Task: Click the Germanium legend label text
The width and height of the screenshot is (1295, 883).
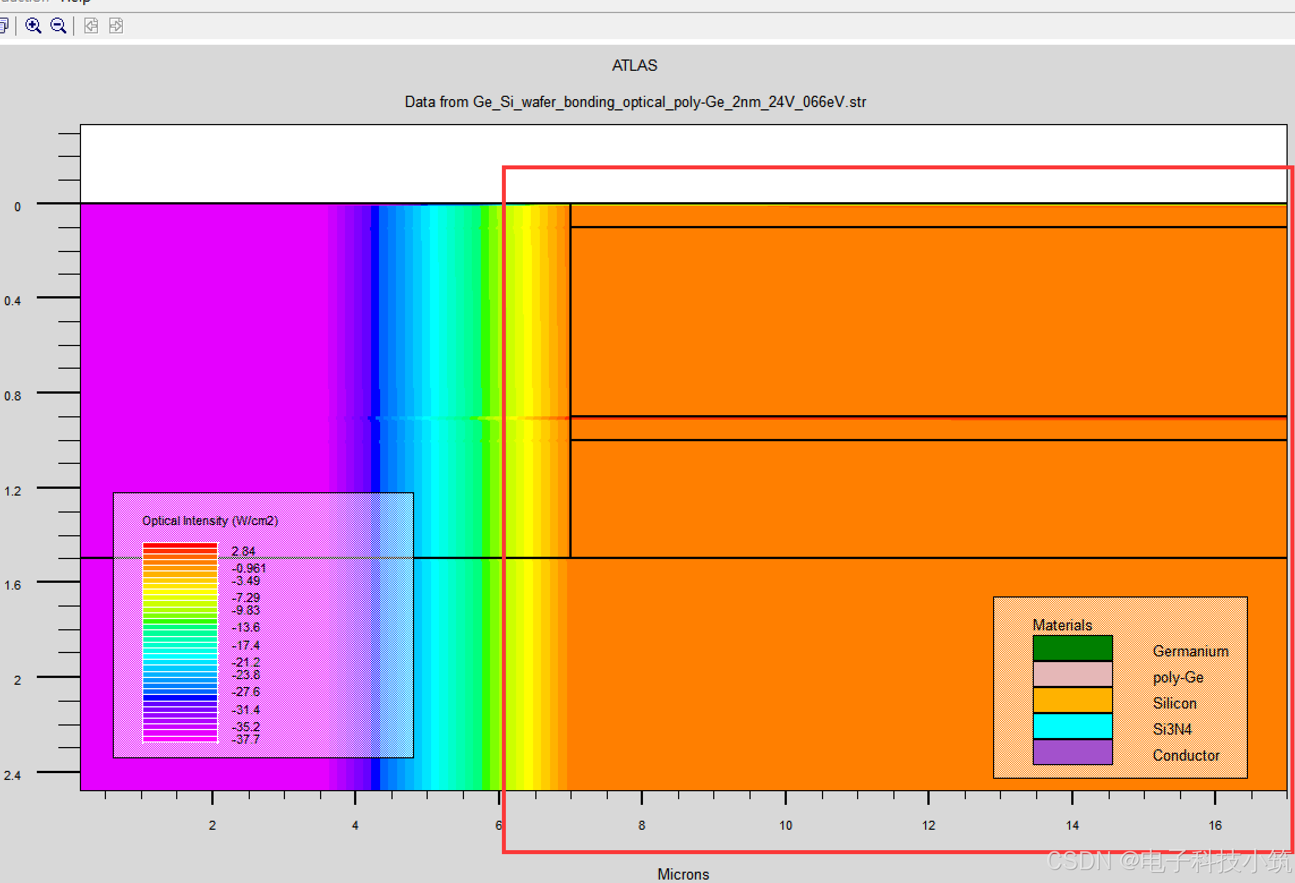Action: coord(1190,651)
